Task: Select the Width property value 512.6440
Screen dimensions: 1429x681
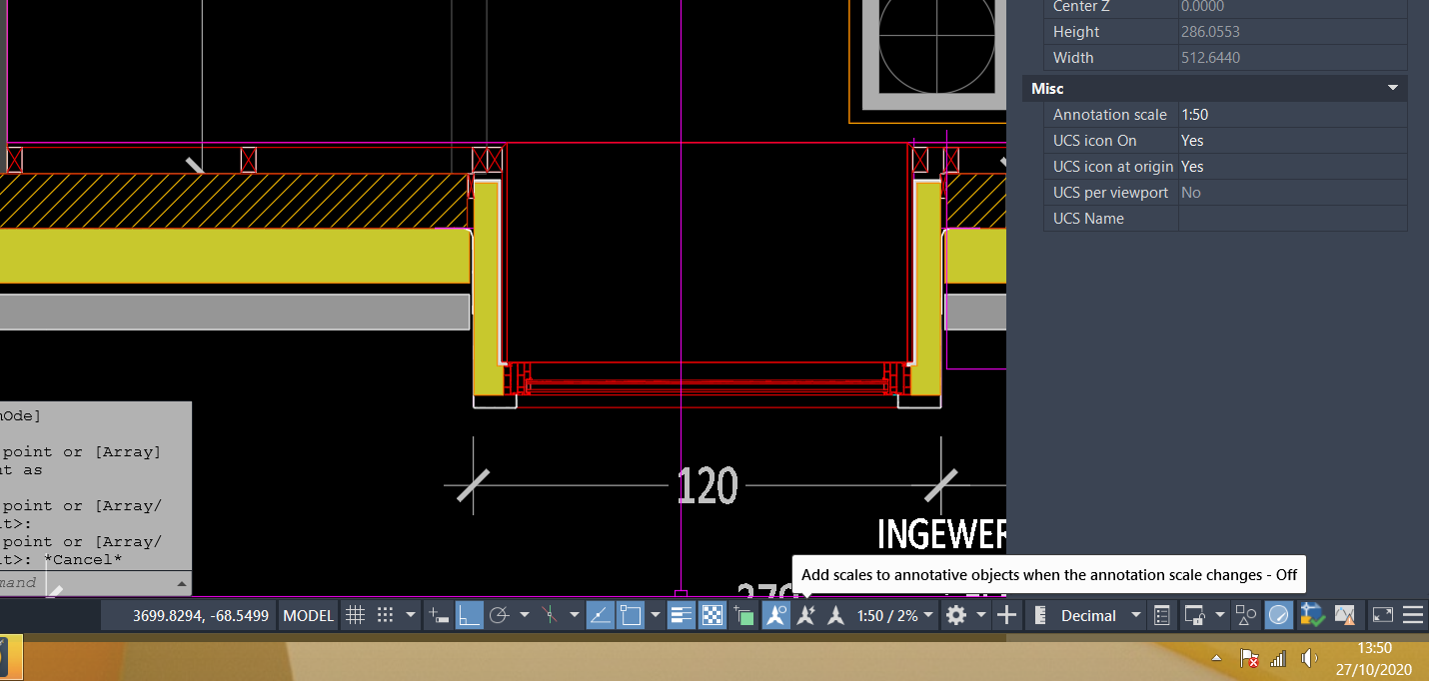Action: (1211, 57)
